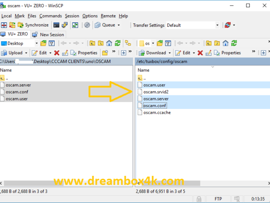Expand the Download dropdown arrow

(x=170, y=53)
